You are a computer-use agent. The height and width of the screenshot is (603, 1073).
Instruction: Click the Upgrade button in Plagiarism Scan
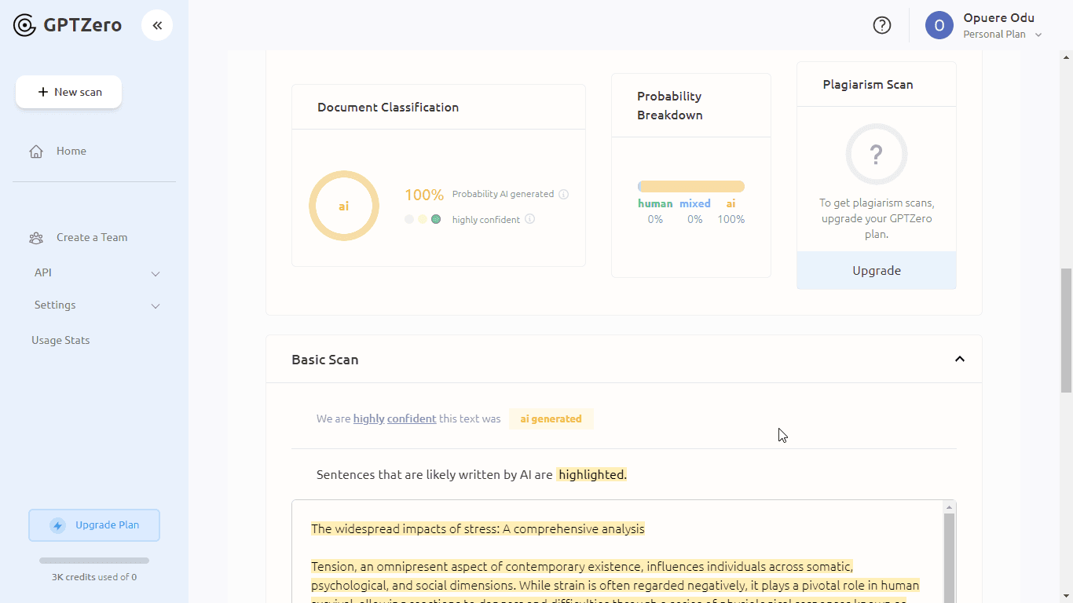(877, 271)
